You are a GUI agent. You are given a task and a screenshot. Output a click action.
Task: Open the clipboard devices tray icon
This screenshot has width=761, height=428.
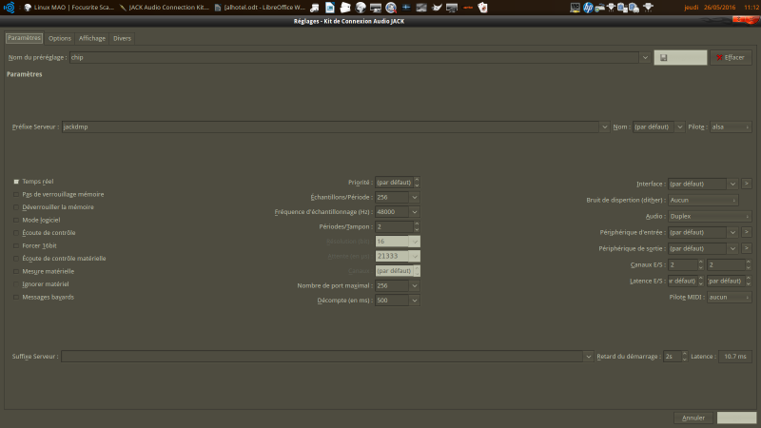coord(622,8)
